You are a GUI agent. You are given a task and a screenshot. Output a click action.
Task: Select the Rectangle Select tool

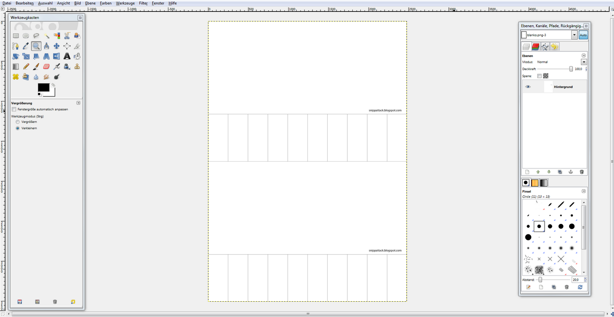click(16, 36)
